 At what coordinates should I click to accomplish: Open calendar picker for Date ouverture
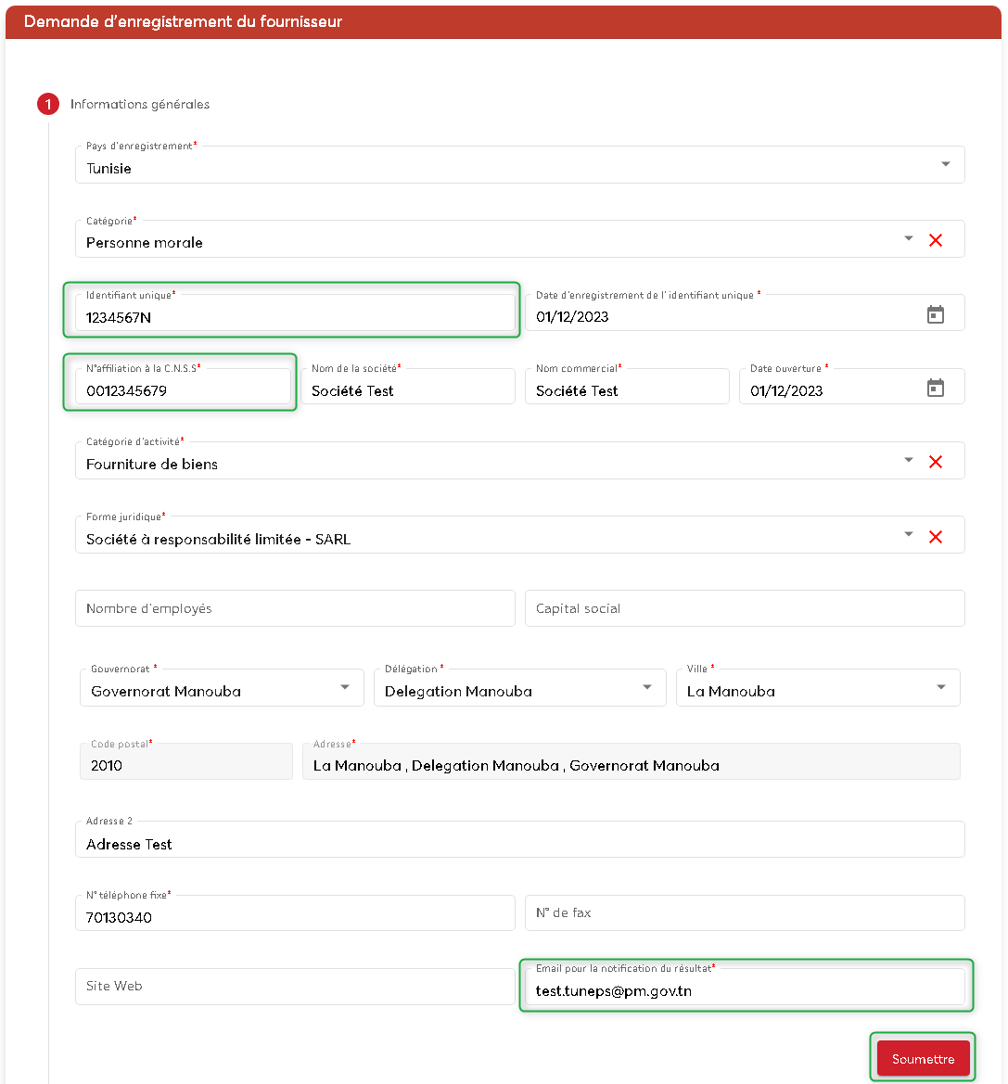coord(936,389)
